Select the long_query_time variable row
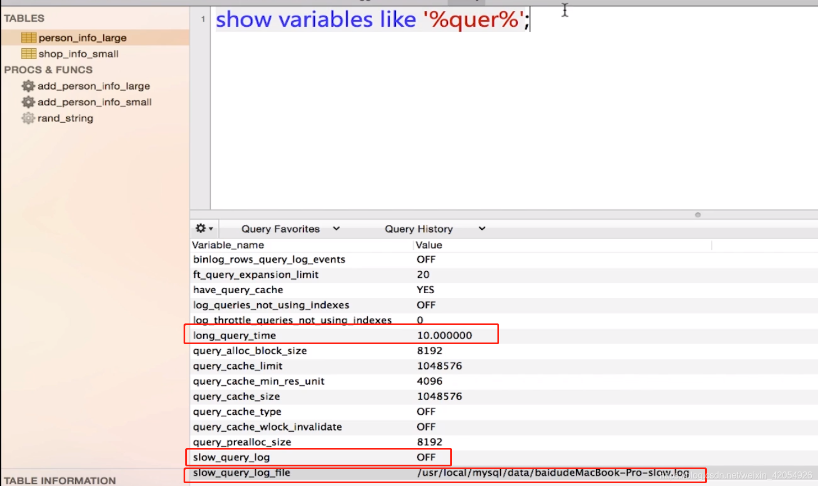Image resolution: width=818 pixels, height=486 pixels. [504, 335]
